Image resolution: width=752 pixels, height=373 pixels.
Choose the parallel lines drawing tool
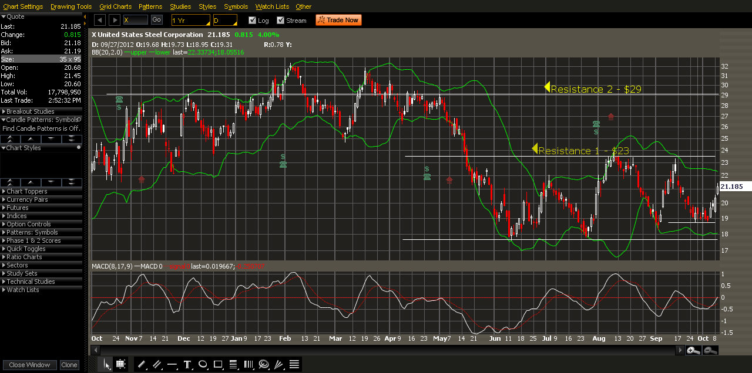[x=157, y=364]
